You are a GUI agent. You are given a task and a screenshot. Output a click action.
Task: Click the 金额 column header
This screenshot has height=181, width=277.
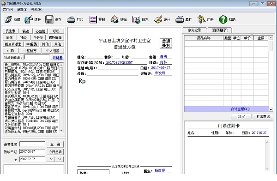[x=261, y=38]
